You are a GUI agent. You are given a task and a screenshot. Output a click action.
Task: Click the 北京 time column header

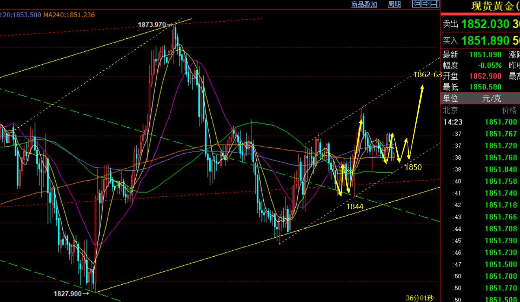click(450, 110)
